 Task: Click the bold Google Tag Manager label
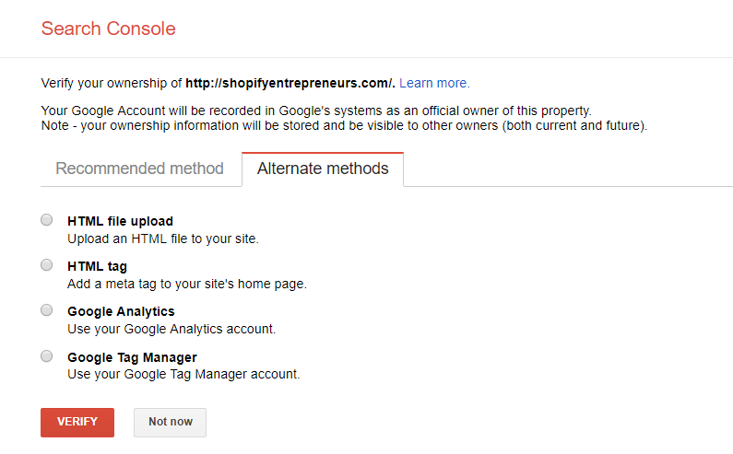point(132,357)
